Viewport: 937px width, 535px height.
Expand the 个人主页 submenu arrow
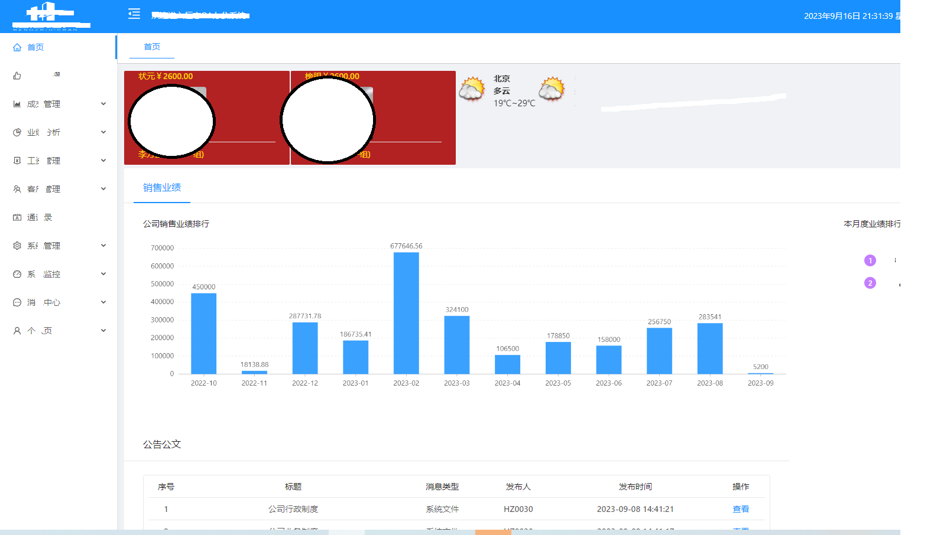coord(103,331)
